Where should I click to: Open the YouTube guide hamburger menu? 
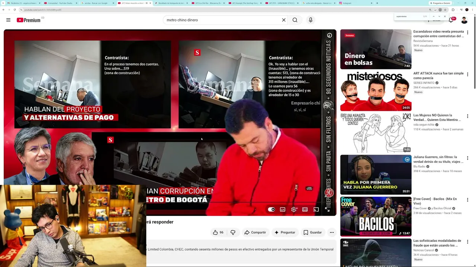(8, 20)
